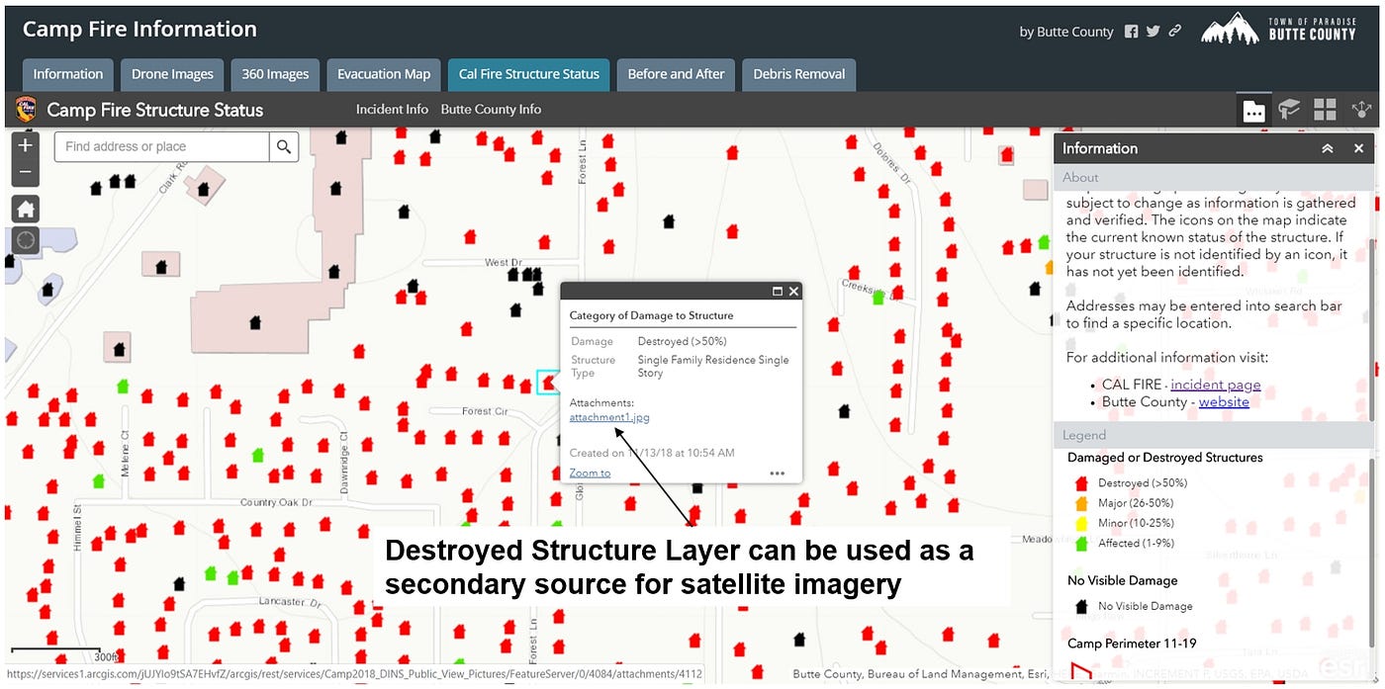Viewport: 1385px width, 689px height.
Task: Return map to default home extent
Action: pos(26,209)
